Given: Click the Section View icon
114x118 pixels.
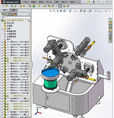Looking at the screenshot, I should pyautogui.click(x=61, y=11).
